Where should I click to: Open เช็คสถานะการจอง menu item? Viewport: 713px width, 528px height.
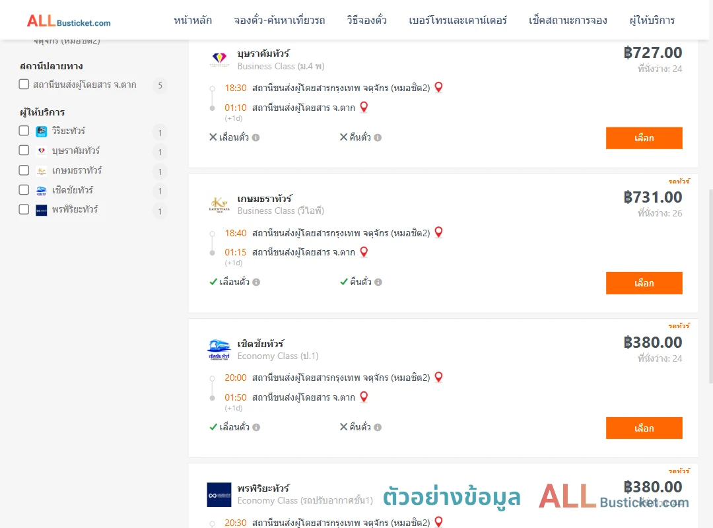[568, 20]
